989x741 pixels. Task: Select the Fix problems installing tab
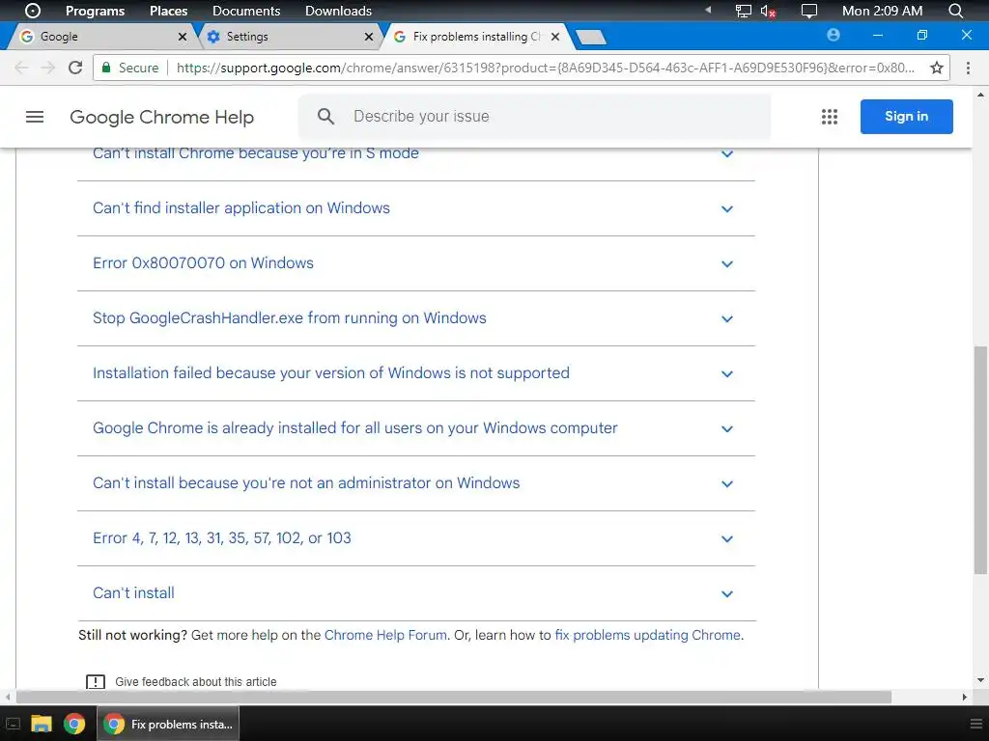coord(476,37)
